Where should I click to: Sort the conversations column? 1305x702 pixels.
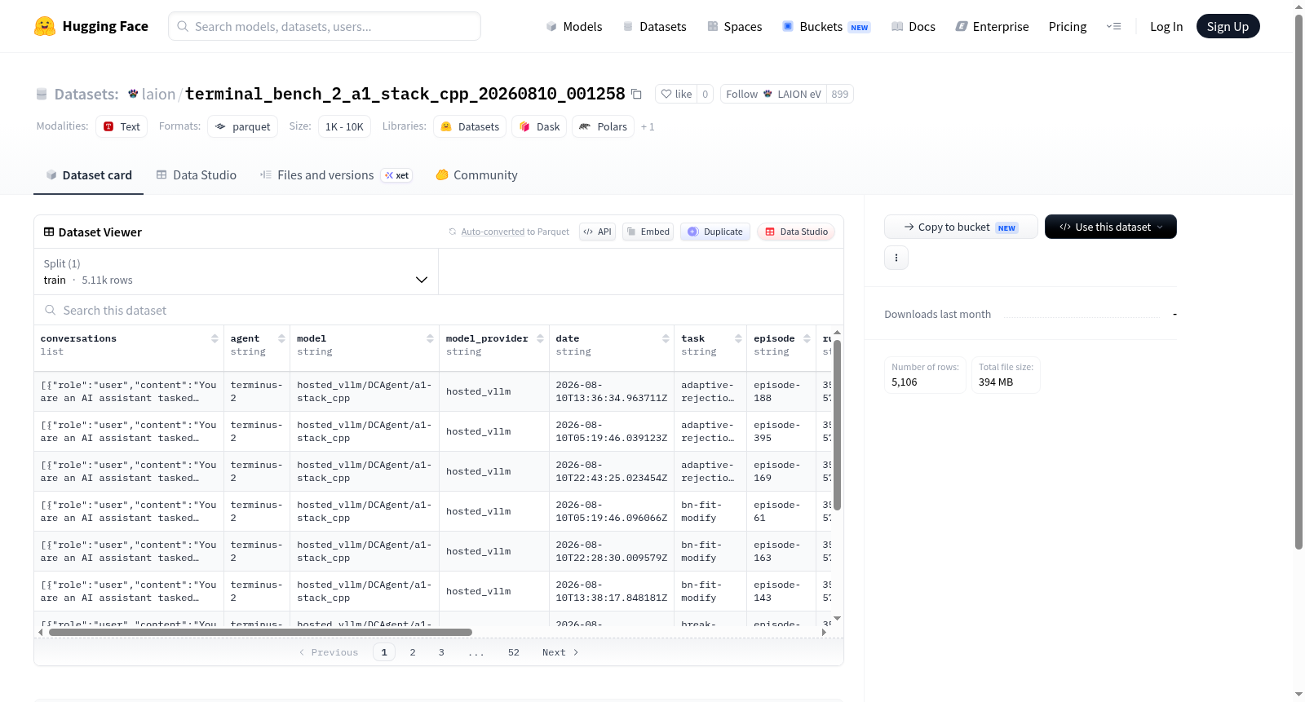click(215, 338)
